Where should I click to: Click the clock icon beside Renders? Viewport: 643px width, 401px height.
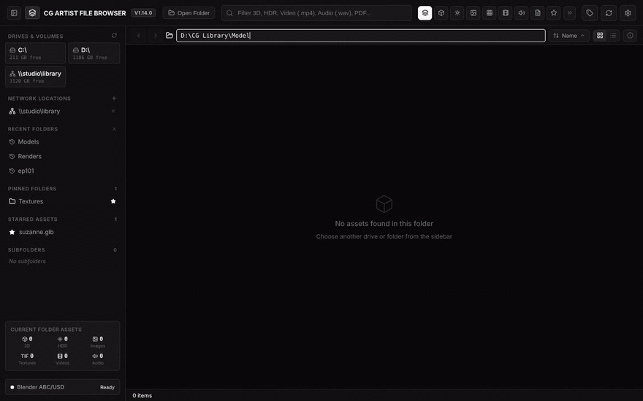coord(12,156)
